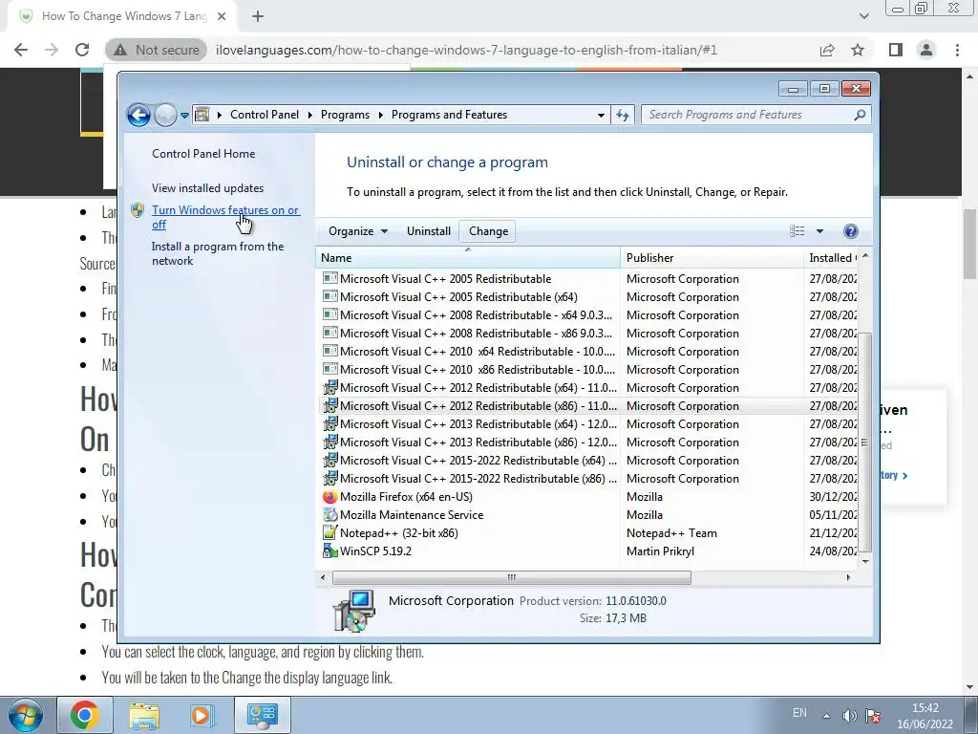Sort by the Name column header

click(468, 258)
